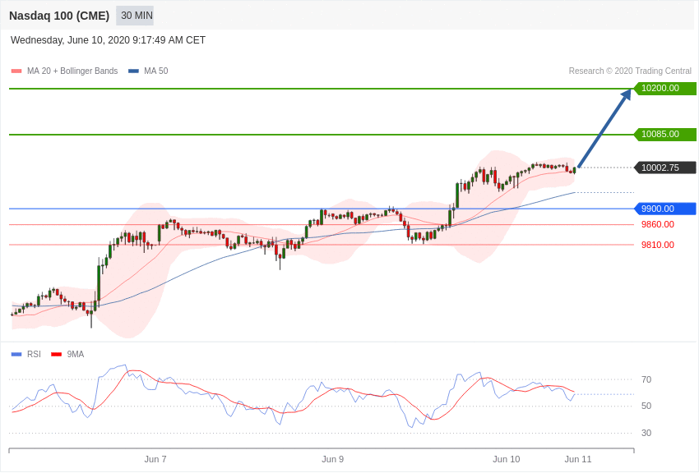699x473 pixels.
Task: Click the blue upward forecast arrow head
Action: [626, 94]
